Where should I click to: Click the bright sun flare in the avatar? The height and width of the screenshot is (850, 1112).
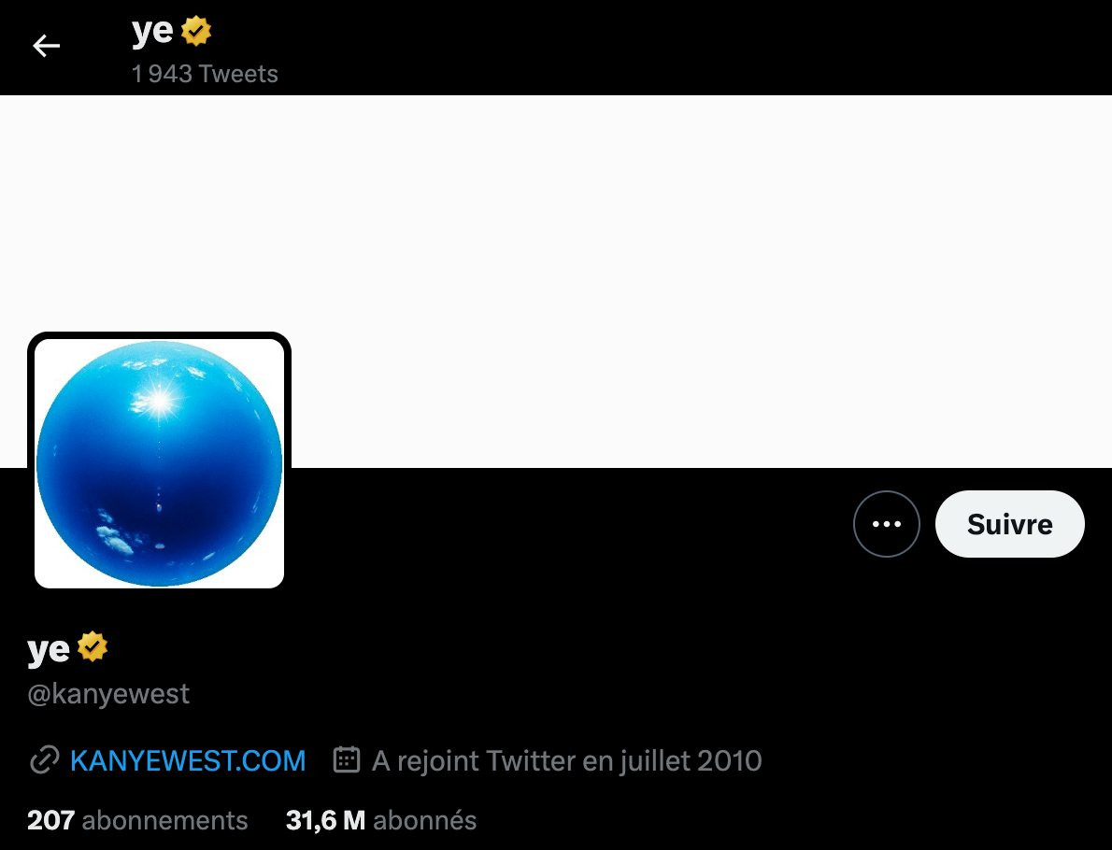160,402
